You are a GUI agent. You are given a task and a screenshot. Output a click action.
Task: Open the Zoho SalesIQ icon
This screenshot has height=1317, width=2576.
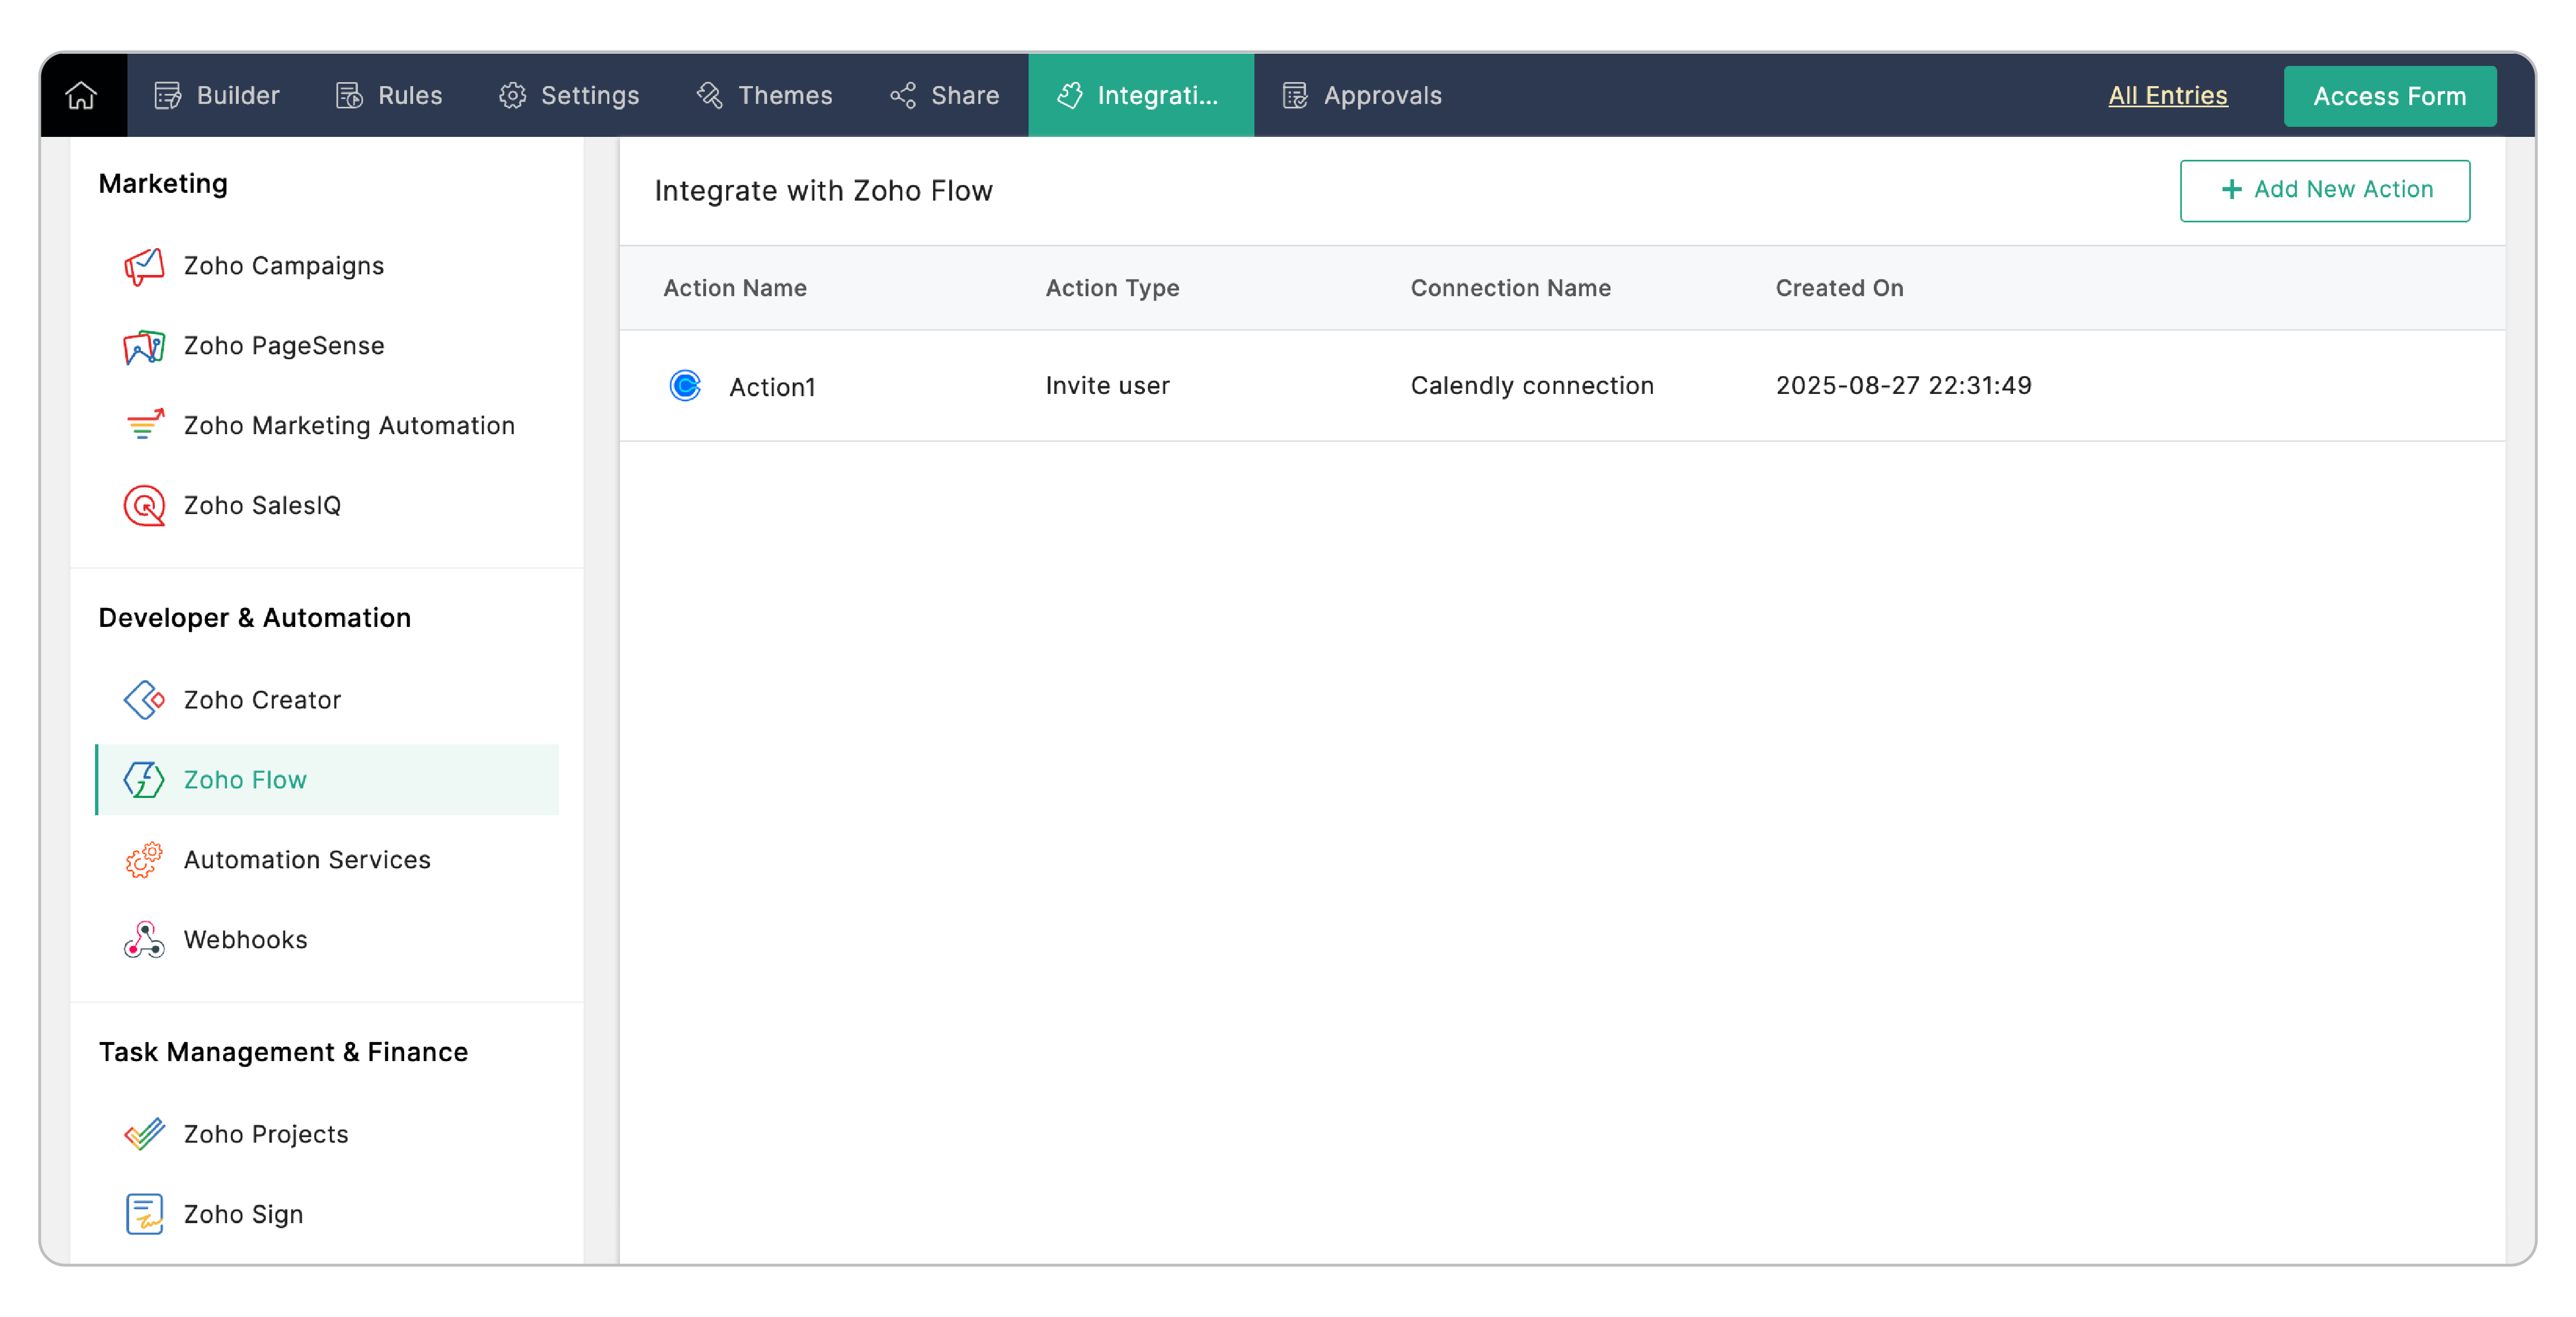click(144, 506)
